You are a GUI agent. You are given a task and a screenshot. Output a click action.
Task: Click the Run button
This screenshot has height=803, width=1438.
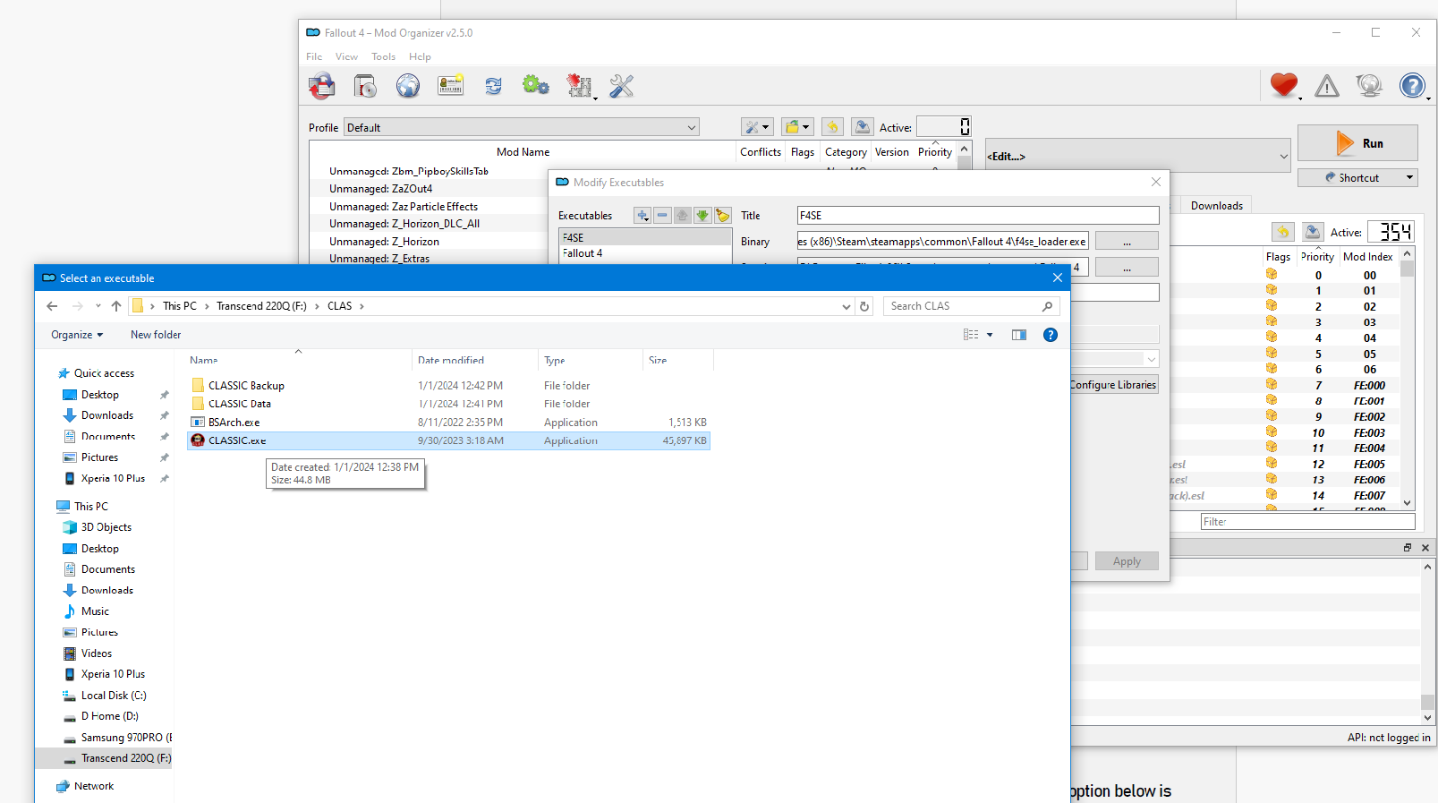1357,143
